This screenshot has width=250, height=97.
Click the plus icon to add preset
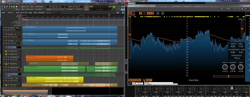click(234, 9)
